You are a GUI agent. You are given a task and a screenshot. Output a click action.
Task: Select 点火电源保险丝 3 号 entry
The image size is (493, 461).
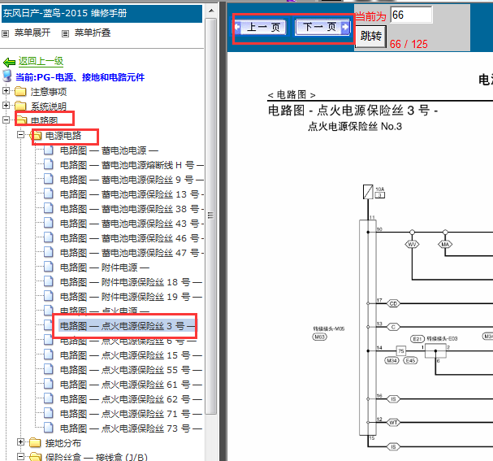pos(128,326)
